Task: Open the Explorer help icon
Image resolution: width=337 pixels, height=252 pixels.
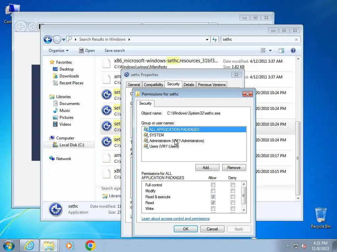Action: (293, 51)
